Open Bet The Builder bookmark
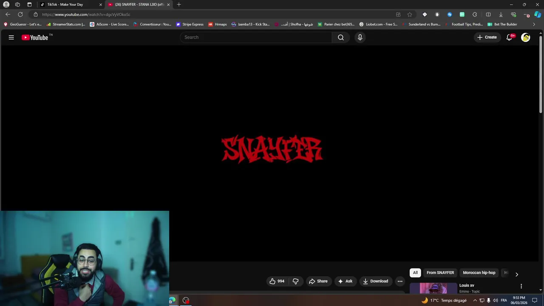This screenshot has width=544, height=306. click(x=502, y=24)
